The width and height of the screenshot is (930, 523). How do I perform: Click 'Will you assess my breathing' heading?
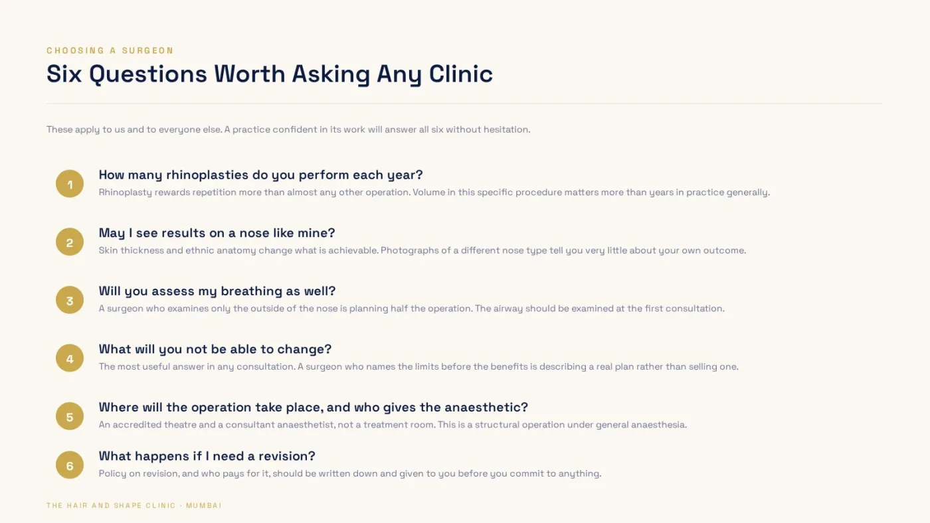click(217, 291)
